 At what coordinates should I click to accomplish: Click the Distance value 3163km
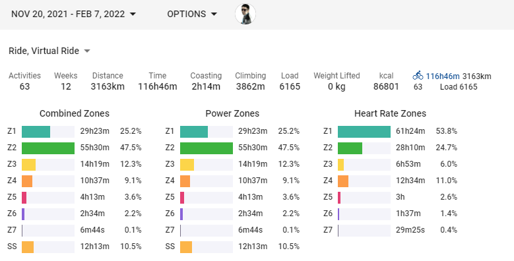(108, 86)
